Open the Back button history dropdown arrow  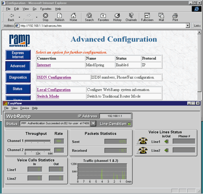click(x=19, y=17)
